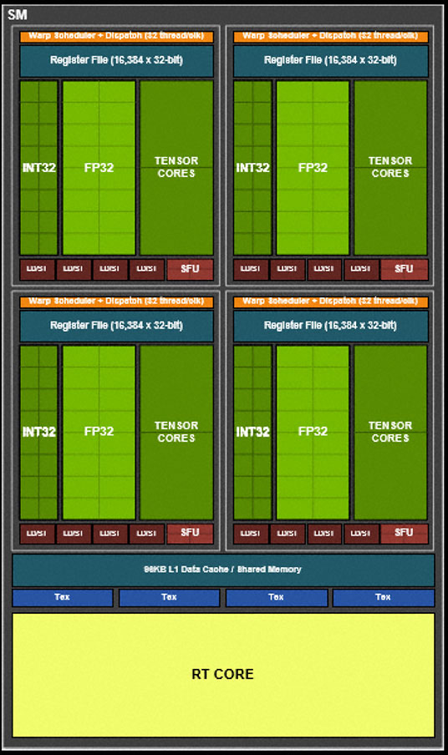This screenshot has height=755, width=448.
Task: Click bottom-left Register File block
Action: (116, 326)
